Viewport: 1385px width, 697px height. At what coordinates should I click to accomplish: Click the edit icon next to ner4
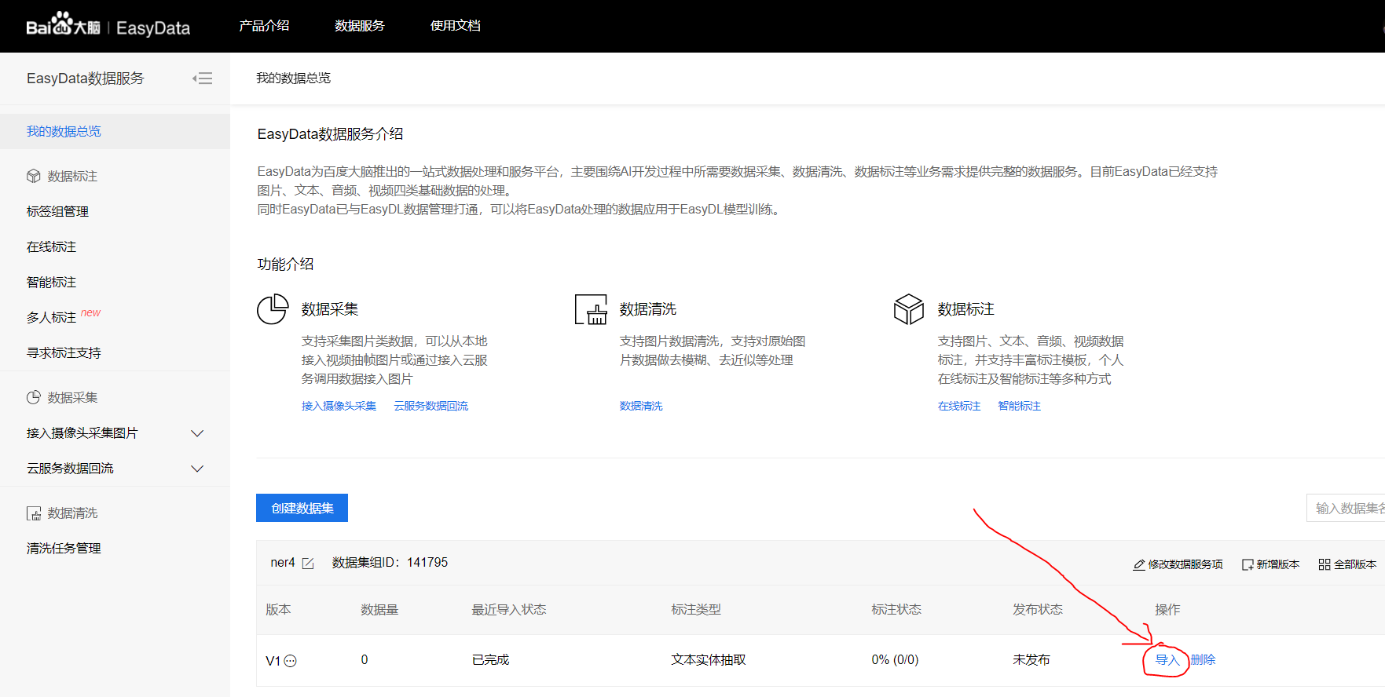tap(308, 564)
